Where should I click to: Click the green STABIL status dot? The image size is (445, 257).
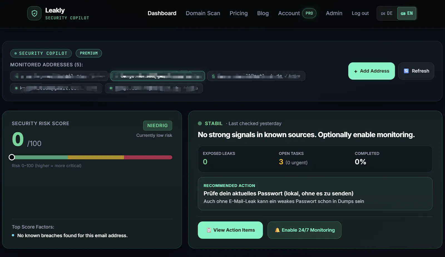click(x=200, y=124)
